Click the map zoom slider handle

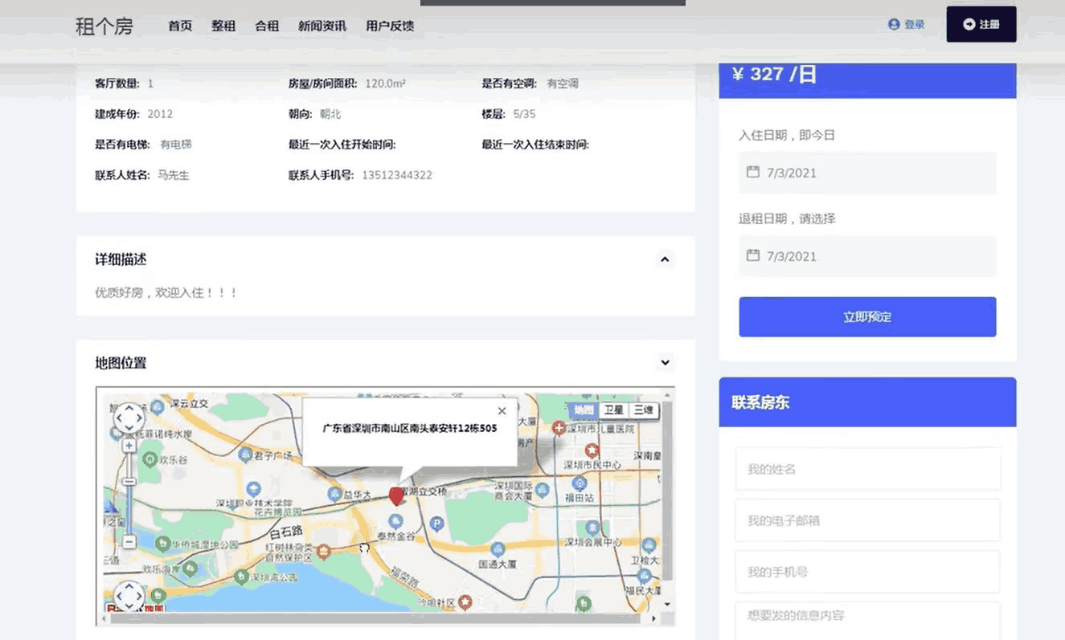coord(129,482)
